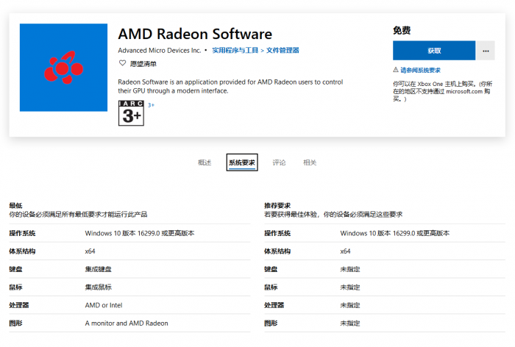The image size is (515, 347).
Task: Click the 集成鼠标 value
Action: pyautogui.click(x=98, y=287)
